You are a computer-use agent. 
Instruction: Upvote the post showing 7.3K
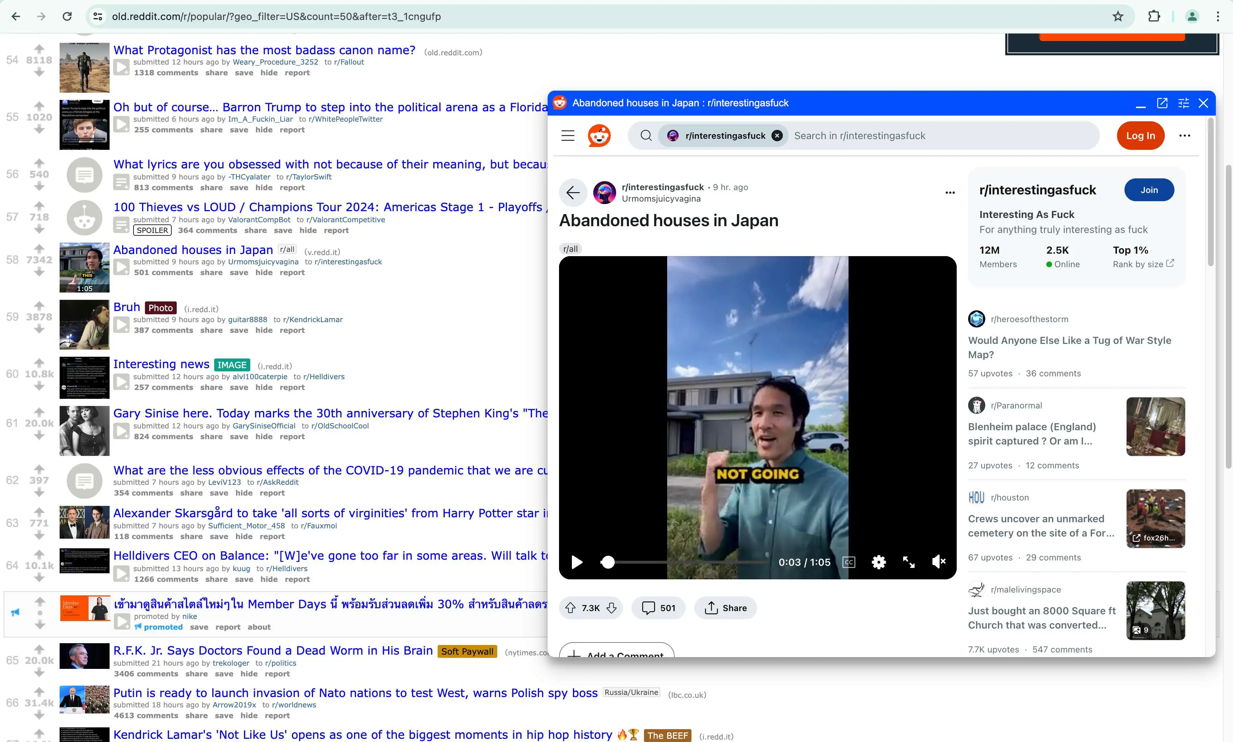[x=570, y=608]
